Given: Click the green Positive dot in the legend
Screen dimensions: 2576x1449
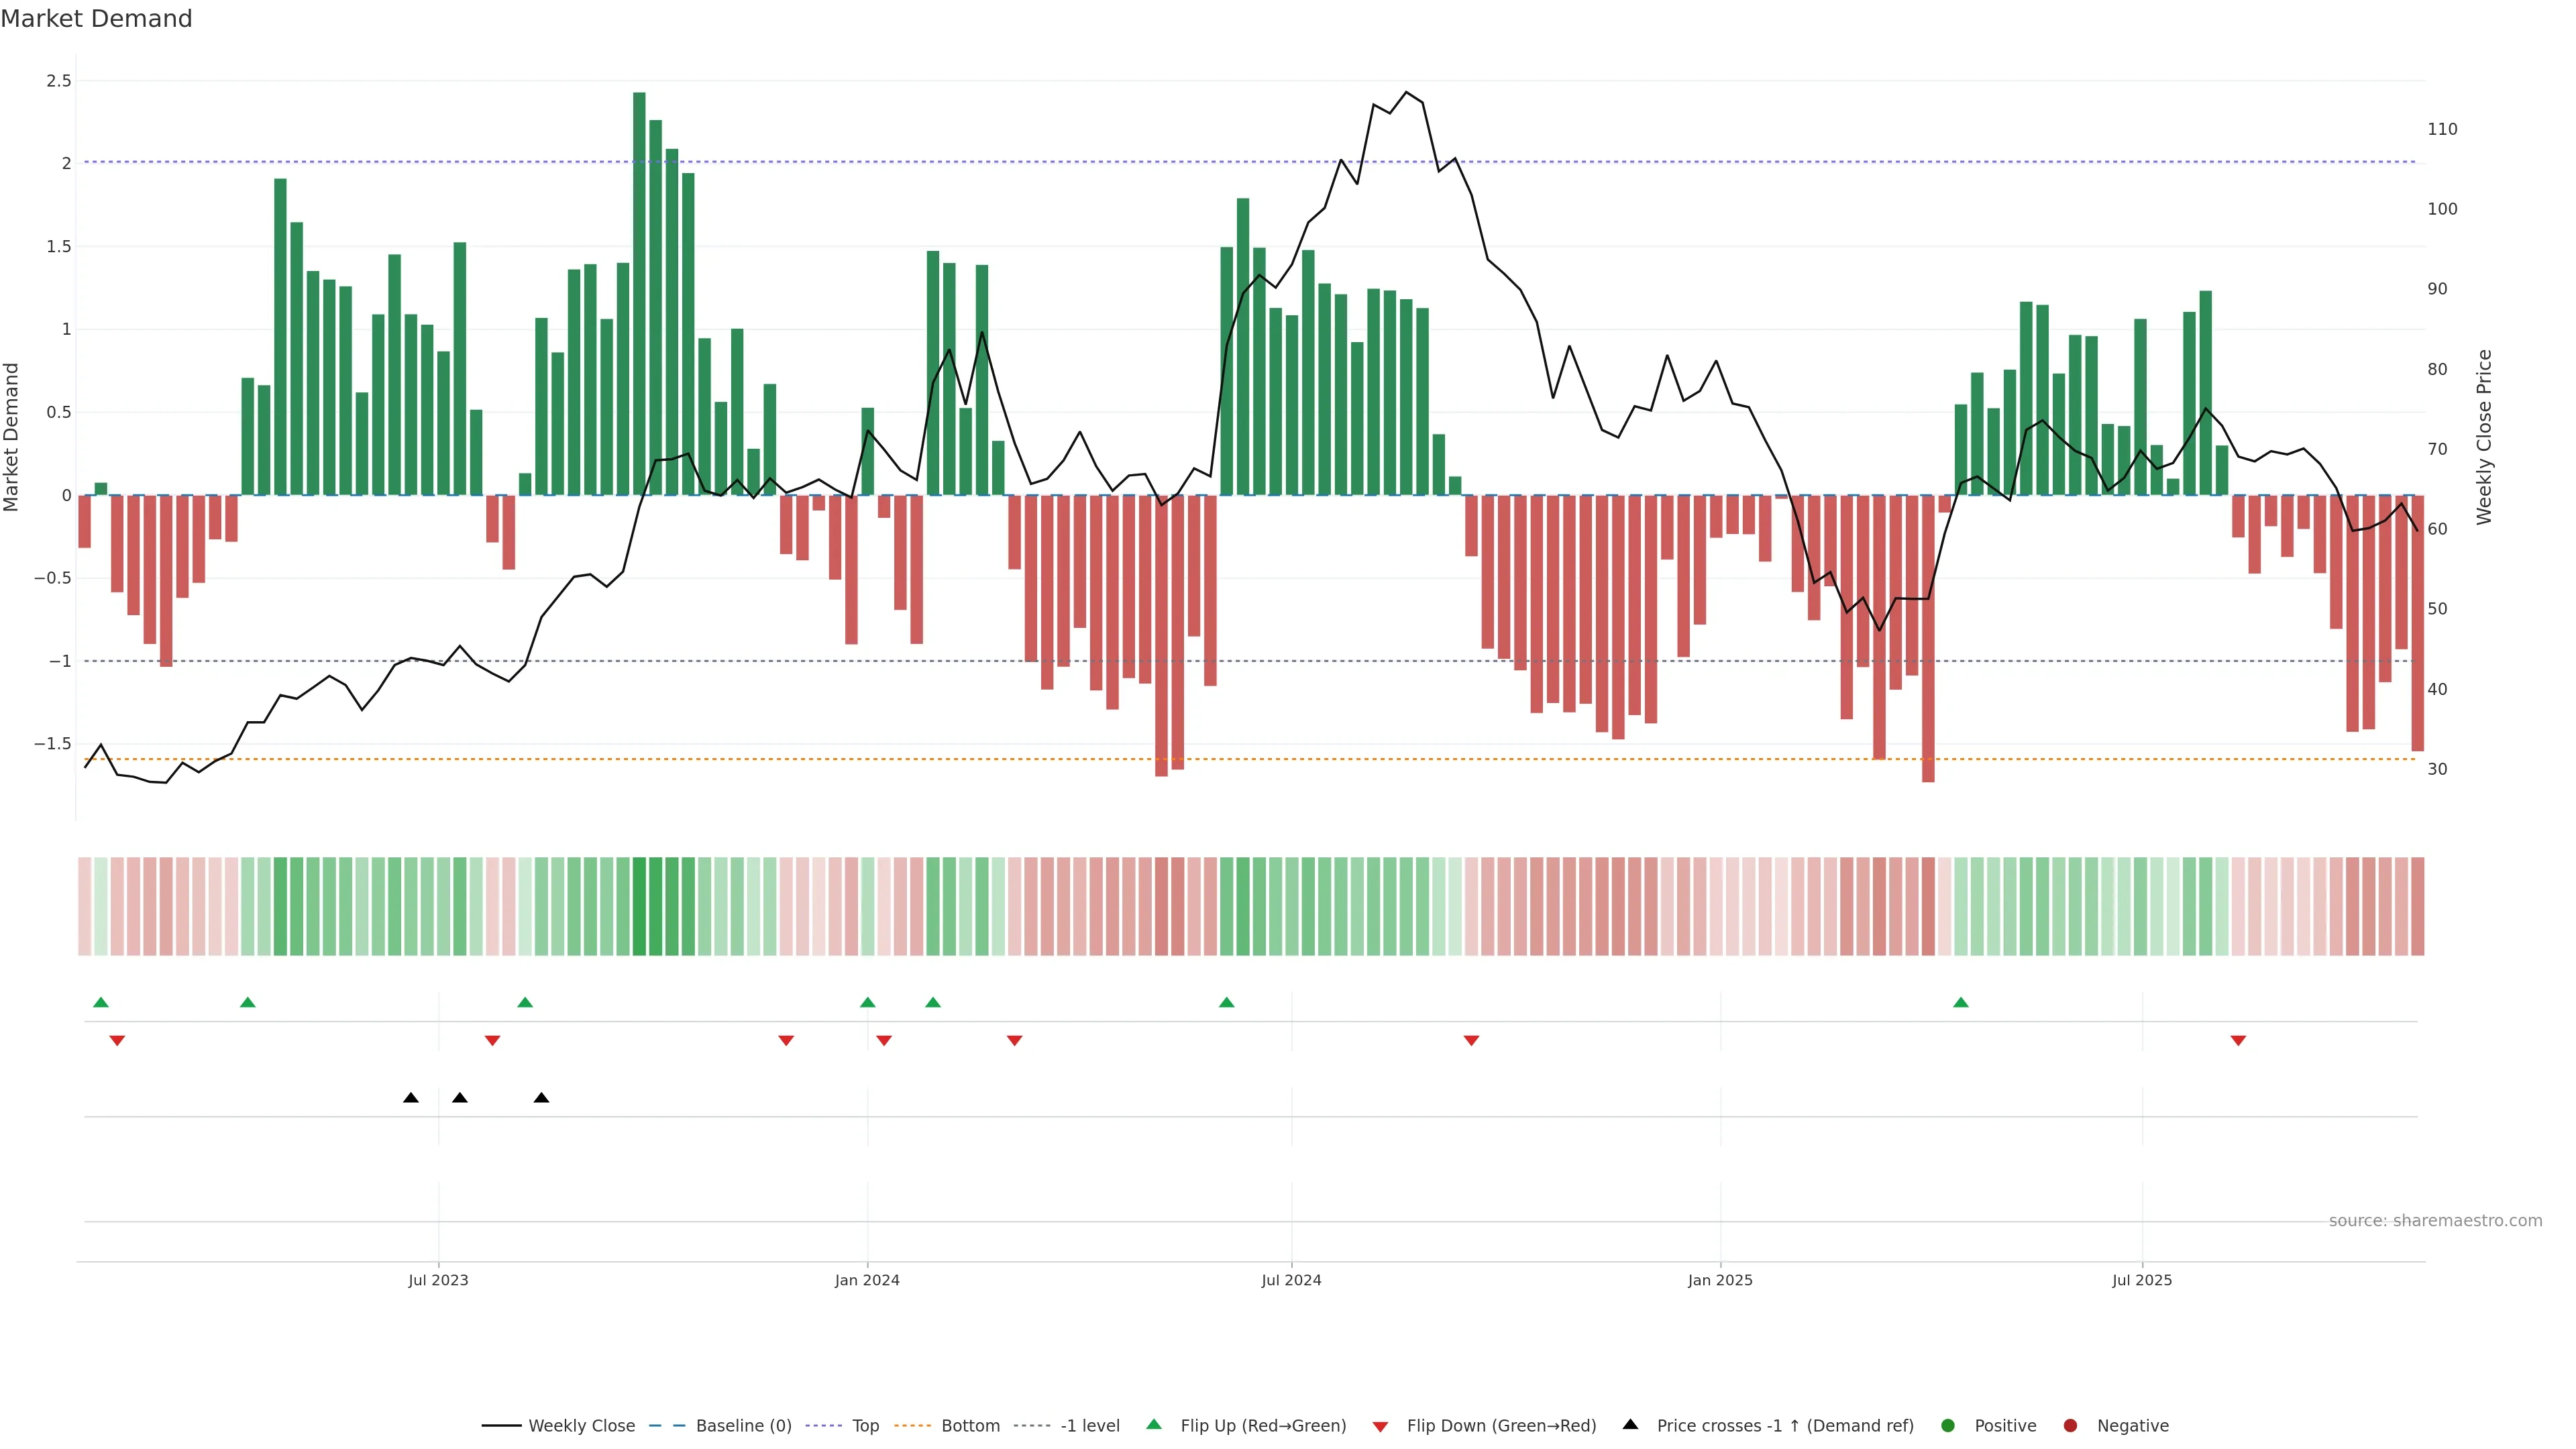Looking at the screenshot, I should [1947, 1425].
